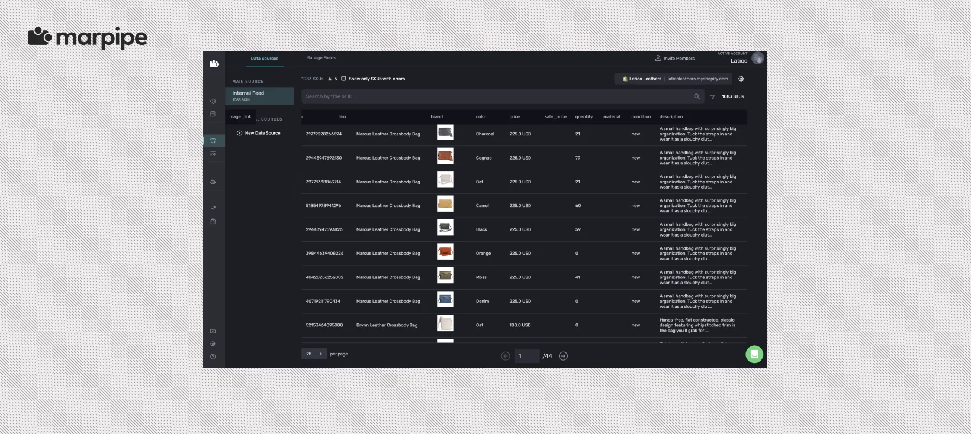
Task: Open the folder icon near sidebar bottom
Action: coord(213,331)
